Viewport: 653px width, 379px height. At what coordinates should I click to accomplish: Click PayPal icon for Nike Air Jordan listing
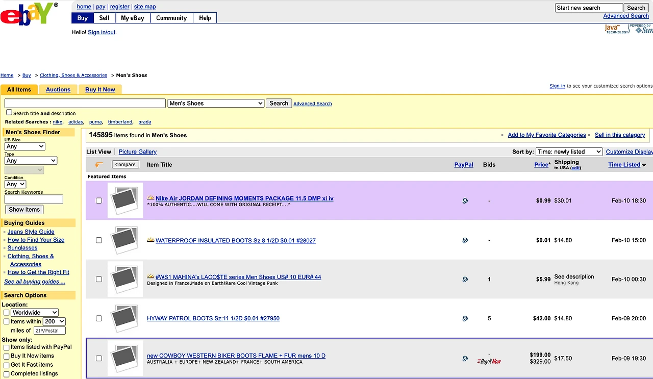coord(465,201)
